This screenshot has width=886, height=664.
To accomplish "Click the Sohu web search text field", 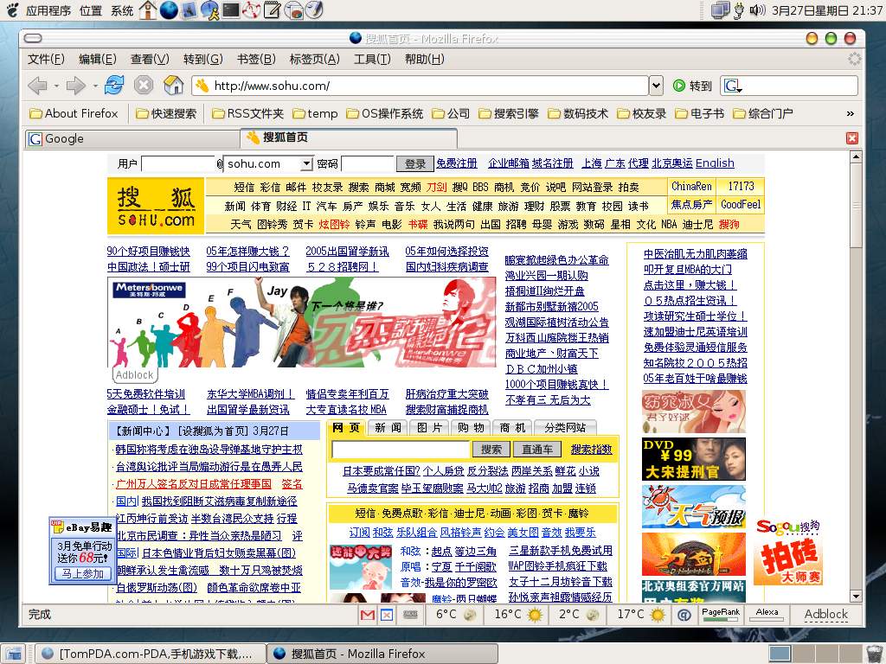I will tap(401, 450).
